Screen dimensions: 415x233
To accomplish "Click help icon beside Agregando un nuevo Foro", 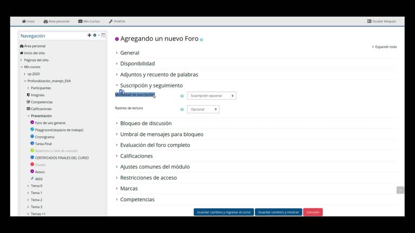I will 202,39.
